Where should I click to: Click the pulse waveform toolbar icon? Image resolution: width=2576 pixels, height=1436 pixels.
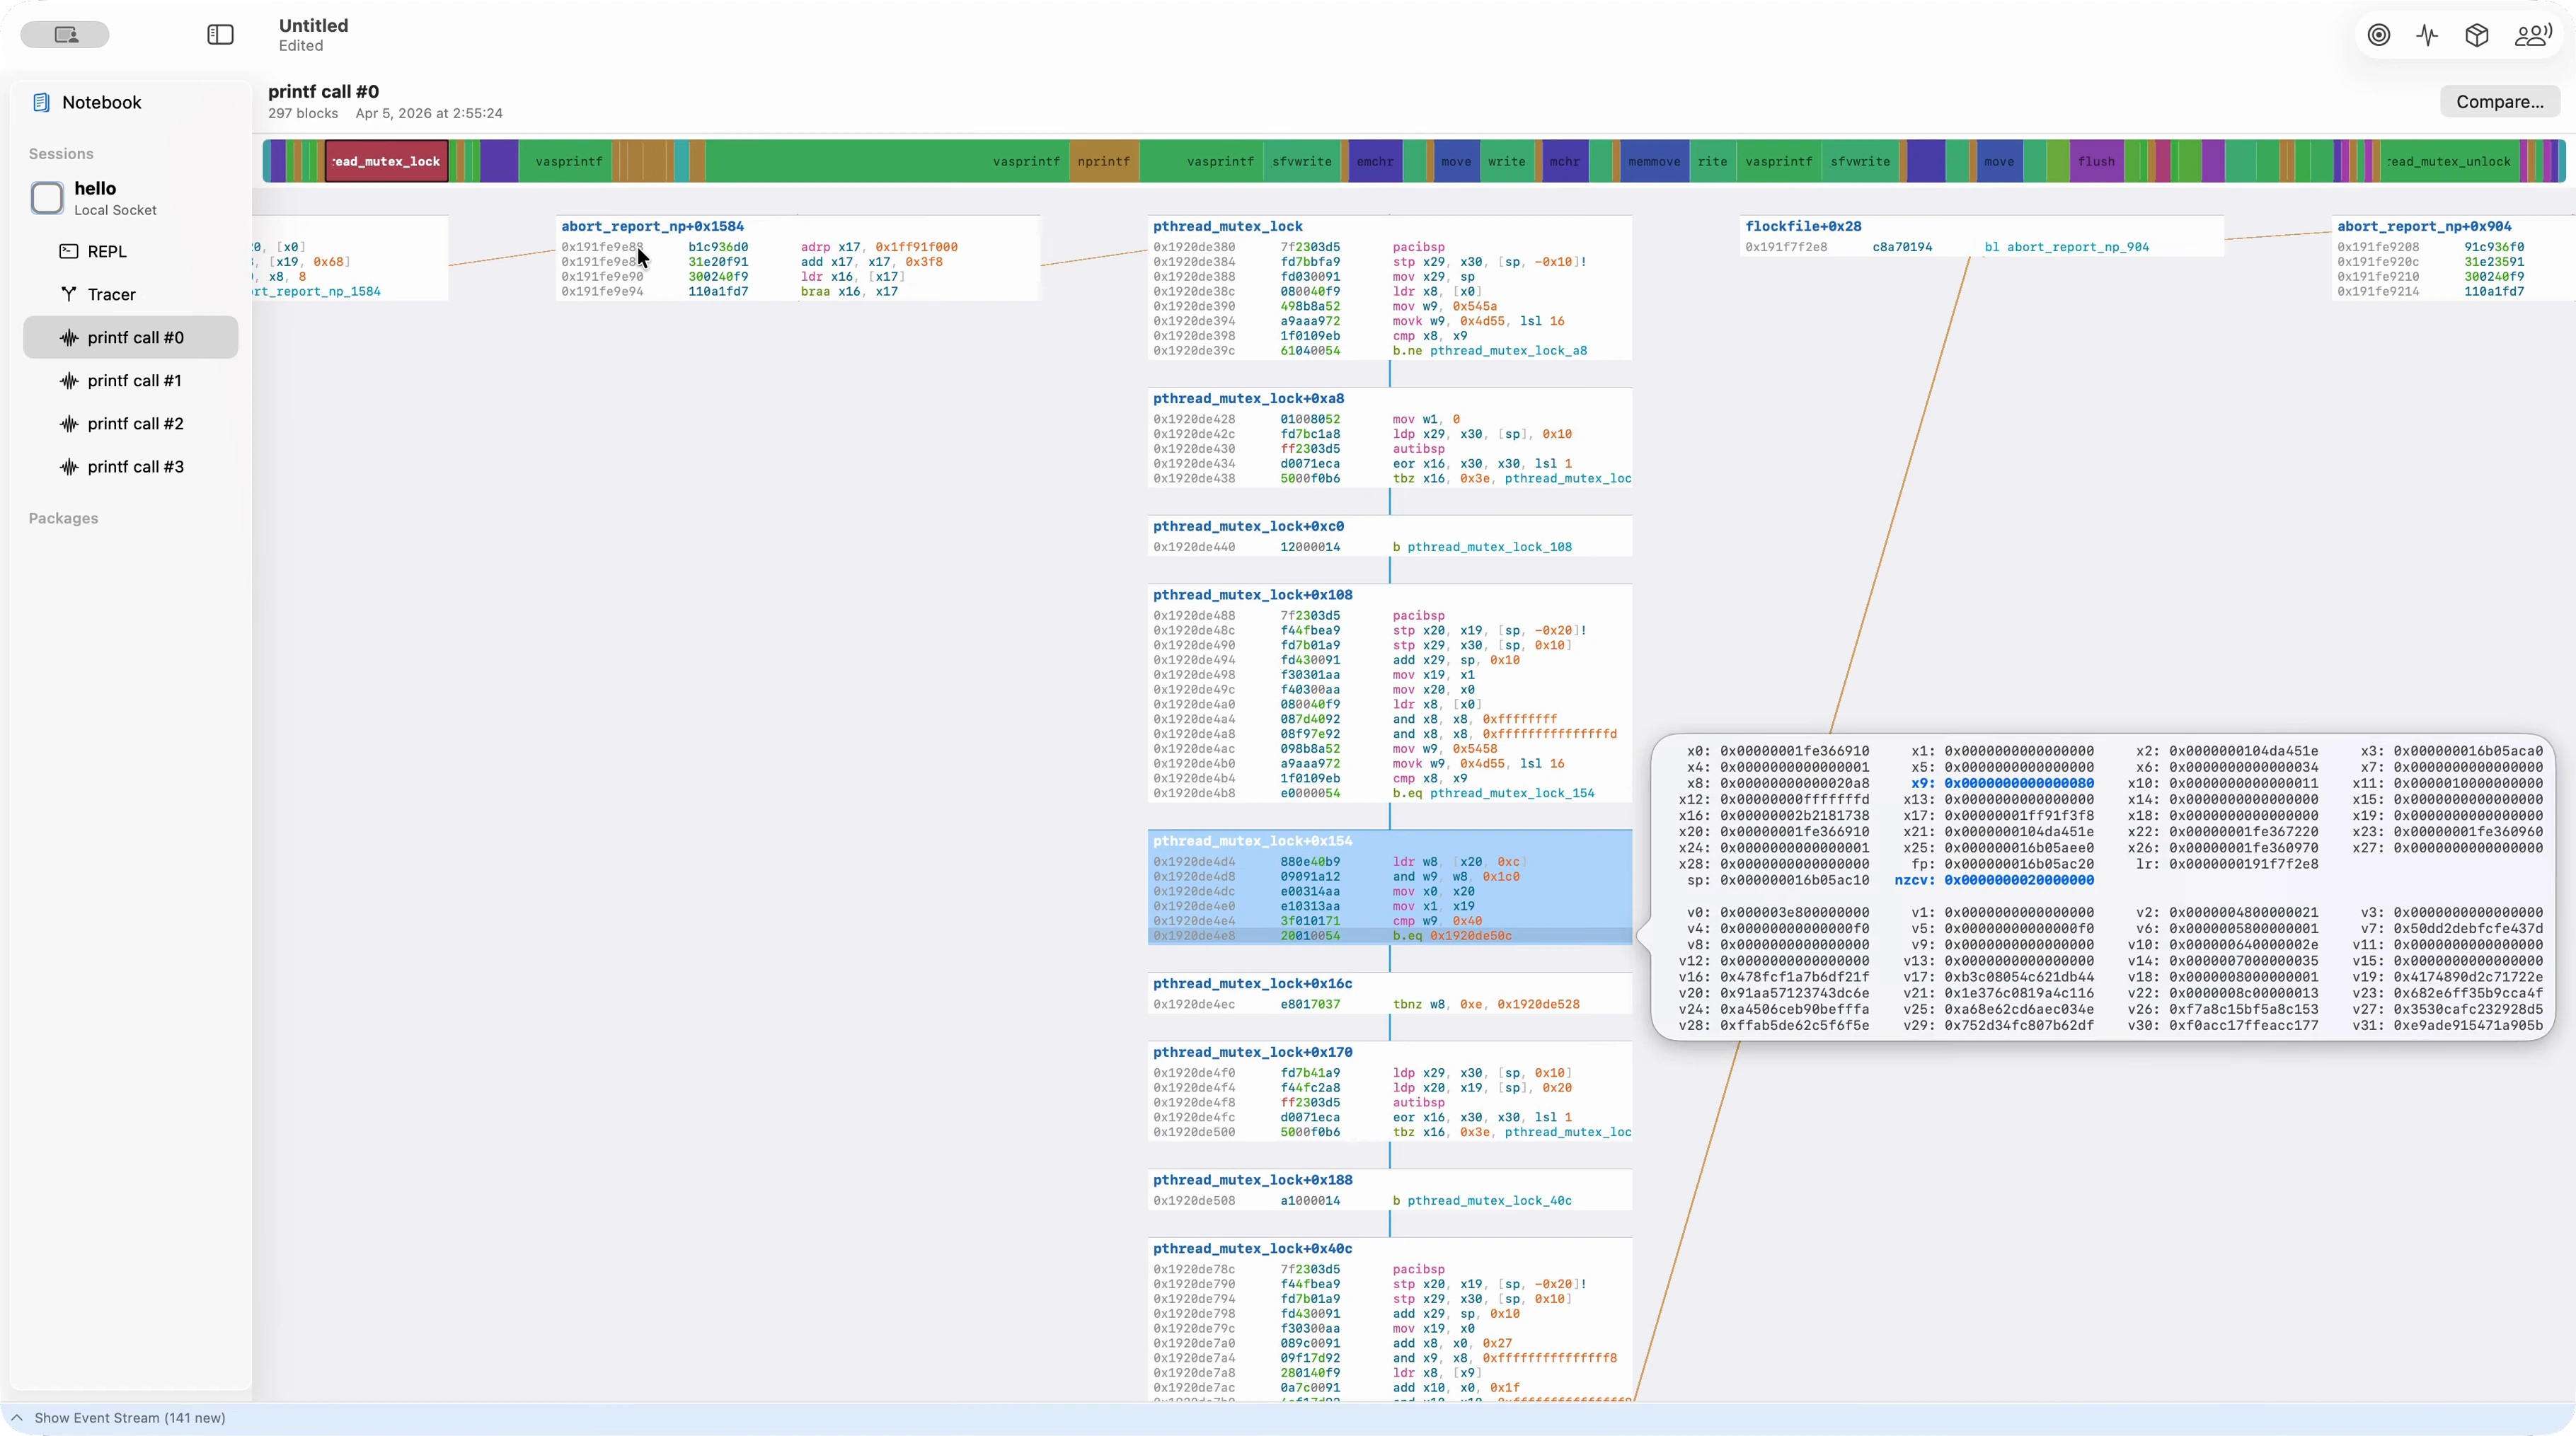pyautogui.click(x=2428, y=35)
